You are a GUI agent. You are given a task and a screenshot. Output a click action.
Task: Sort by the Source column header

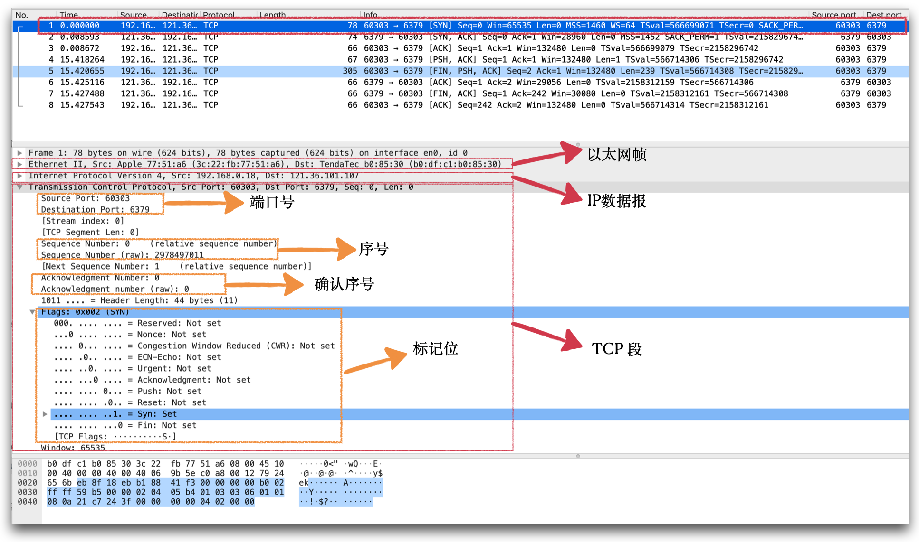coord(133,15)
